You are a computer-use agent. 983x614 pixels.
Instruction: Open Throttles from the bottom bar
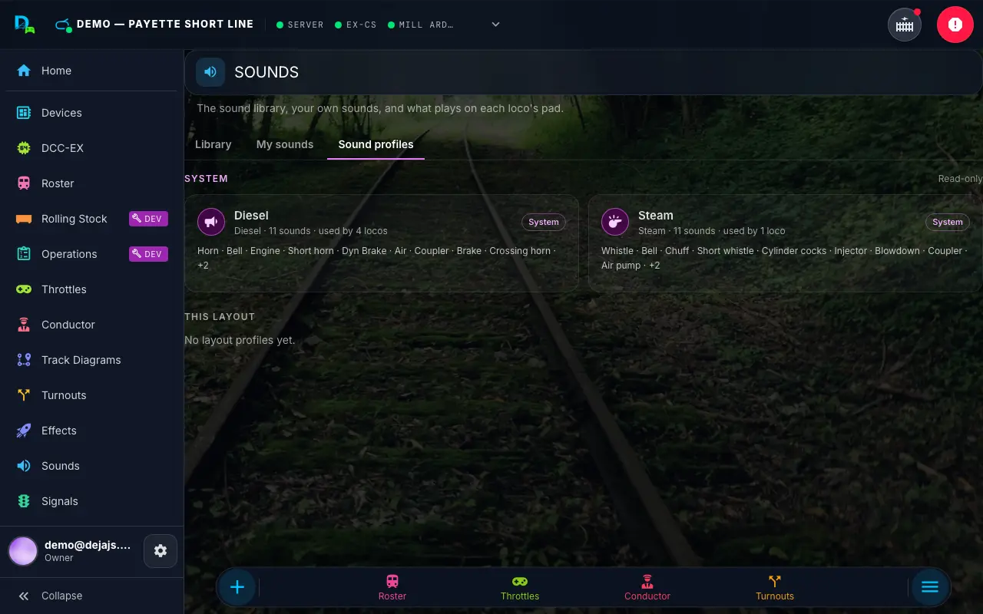click(x=520, y=587)
